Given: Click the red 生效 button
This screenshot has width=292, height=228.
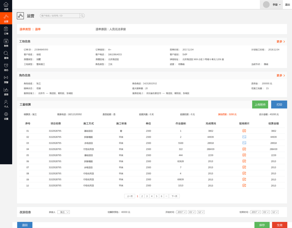Looking at the screenshot, I should (x=279, y=225).
